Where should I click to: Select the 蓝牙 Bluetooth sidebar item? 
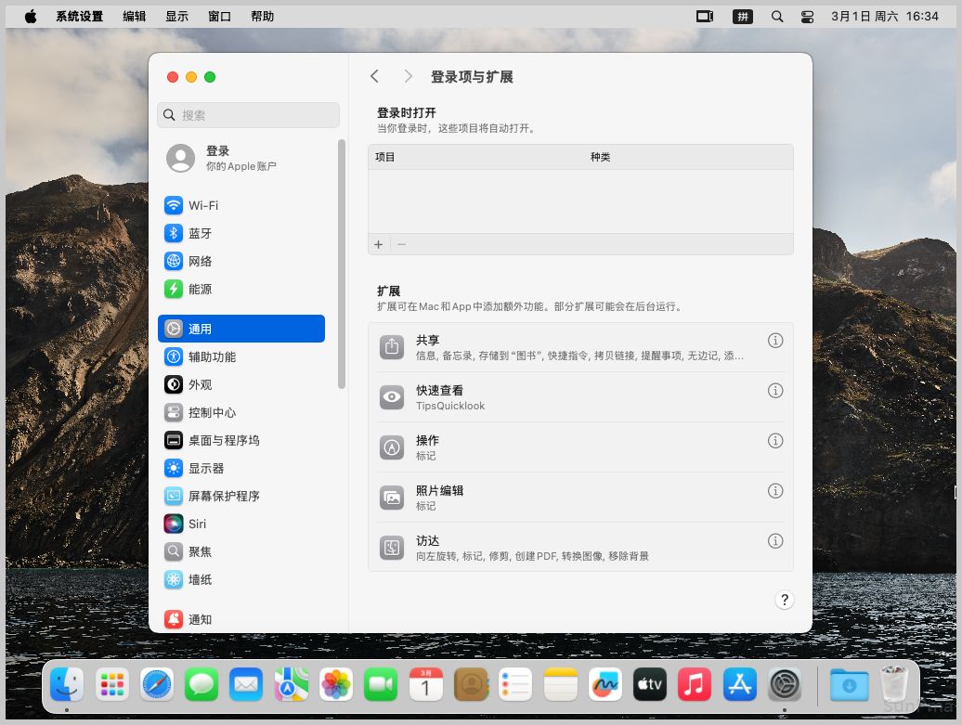coord(200,233)
